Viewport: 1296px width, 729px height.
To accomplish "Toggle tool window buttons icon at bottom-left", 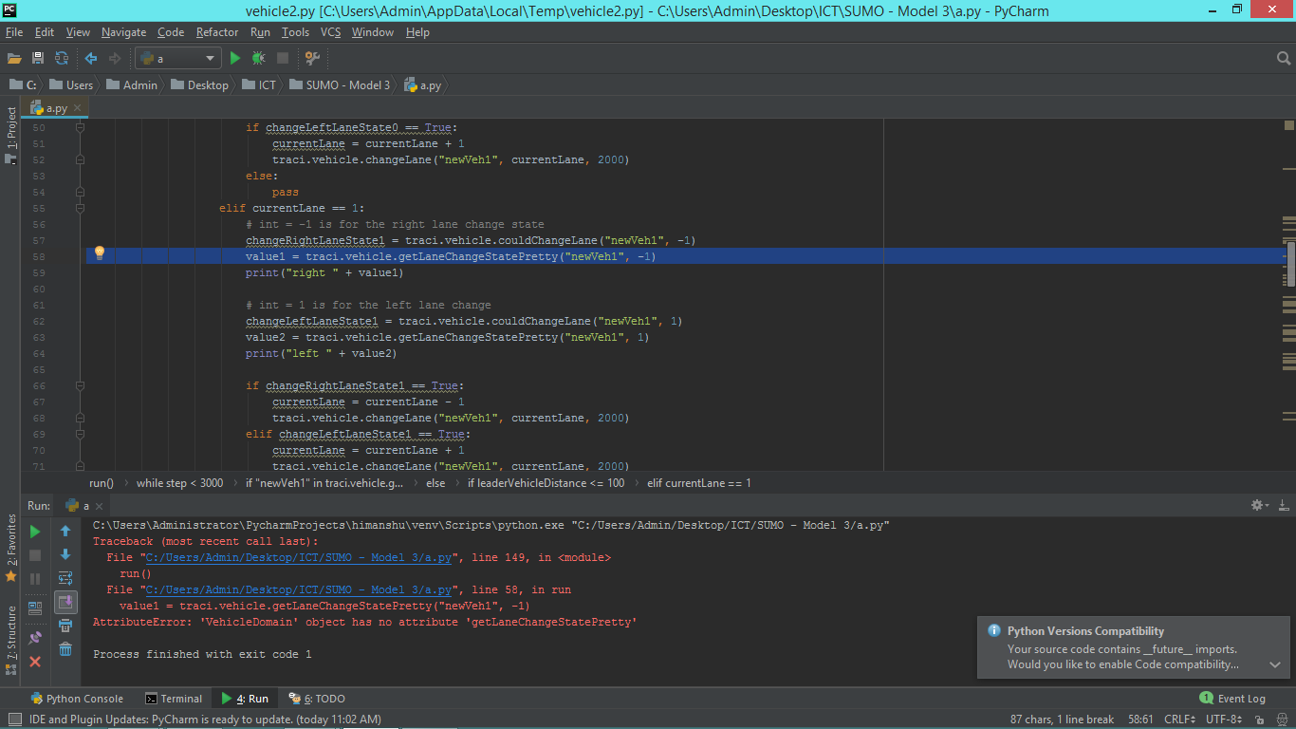I will click(14, 720).
